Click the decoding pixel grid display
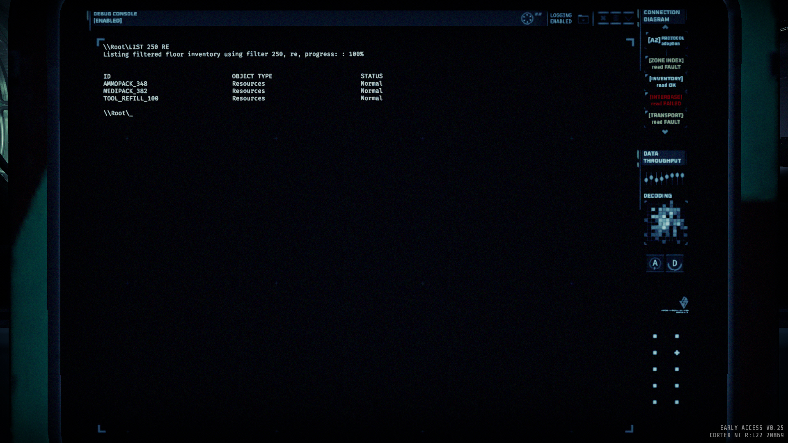The width and height of the screenshot is (788, 443). [x=665, y=223]
